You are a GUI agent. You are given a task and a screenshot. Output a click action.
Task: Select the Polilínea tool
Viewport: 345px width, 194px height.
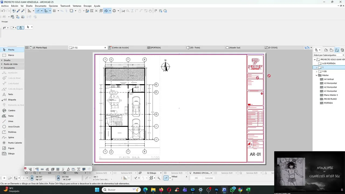12,132
